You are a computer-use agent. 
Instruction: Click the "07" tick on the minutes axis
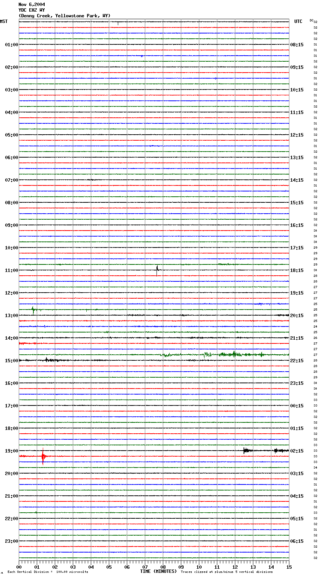(x=145, y=567)
